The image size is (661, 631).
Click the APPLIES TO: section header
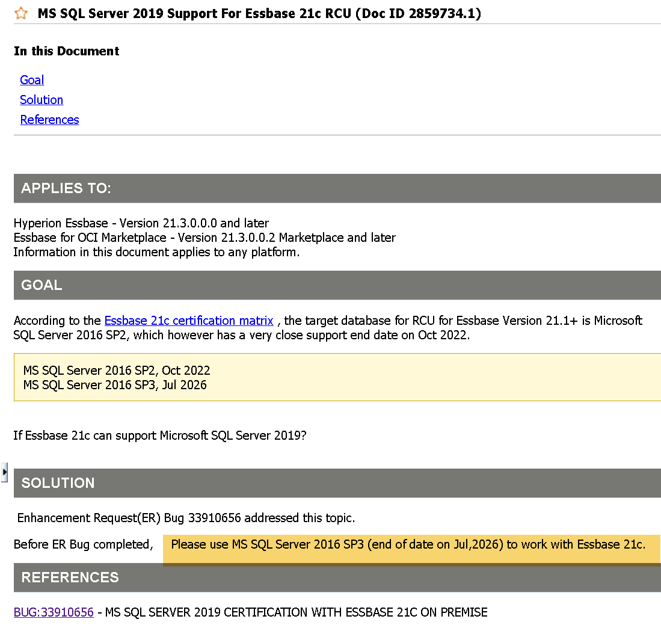pos(337,188)
